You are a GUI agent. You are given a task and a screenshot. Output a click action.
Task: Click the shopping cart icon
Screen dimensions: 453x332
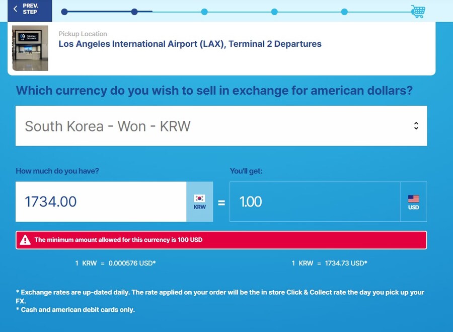pyautogui.click(x=418, y=11)
